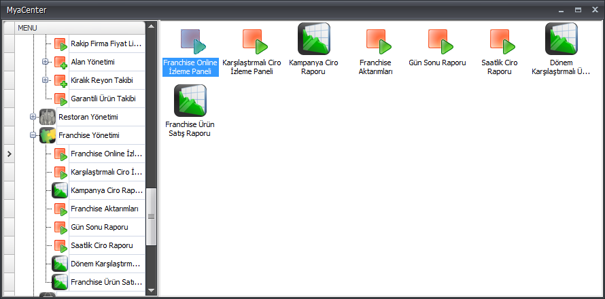The width and height of the screenshot is (605, 299).
Task: Click the Restoran Yönetimi cutlery icon
Action: pyautogui.click(x=48, y=117)
